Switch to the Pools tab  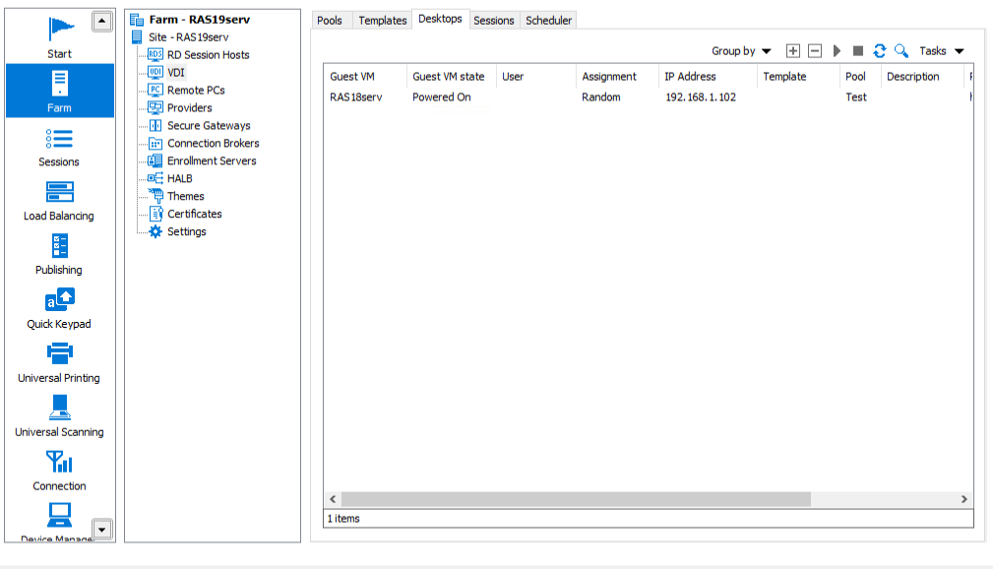330,20
